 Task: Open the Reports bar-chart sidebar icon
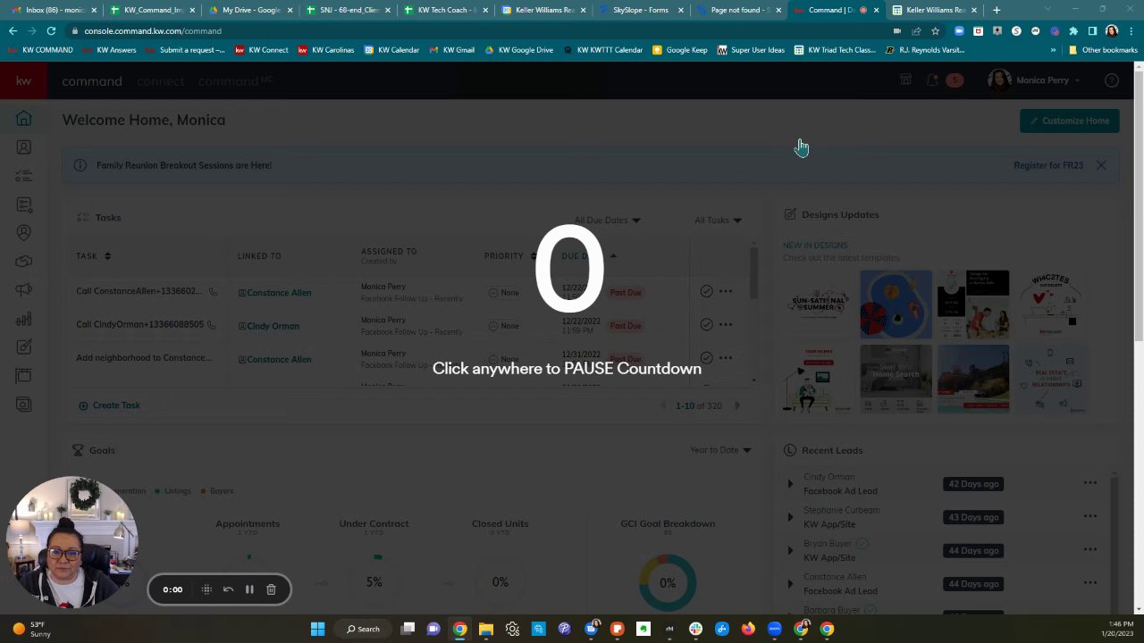24,319
